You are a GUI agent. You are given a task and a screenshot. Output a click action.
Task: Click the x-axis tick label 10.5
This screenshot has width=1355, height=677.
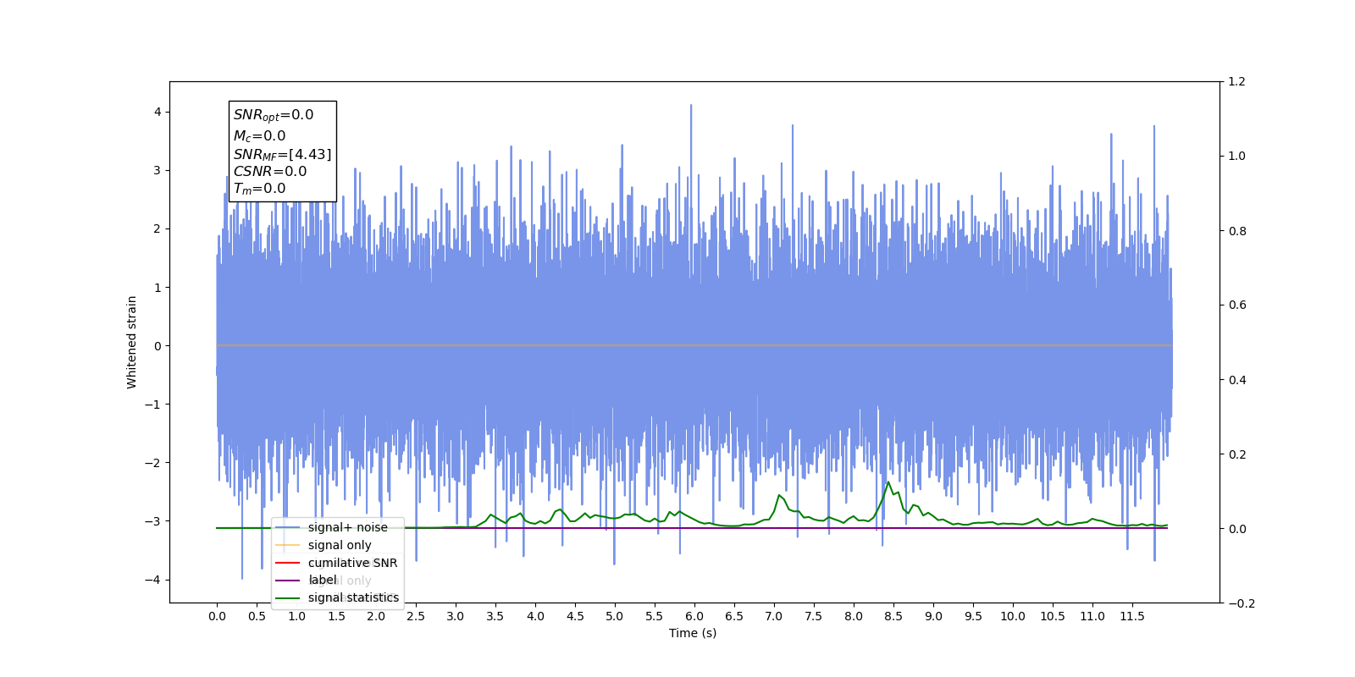click(x=1053, y=616)
